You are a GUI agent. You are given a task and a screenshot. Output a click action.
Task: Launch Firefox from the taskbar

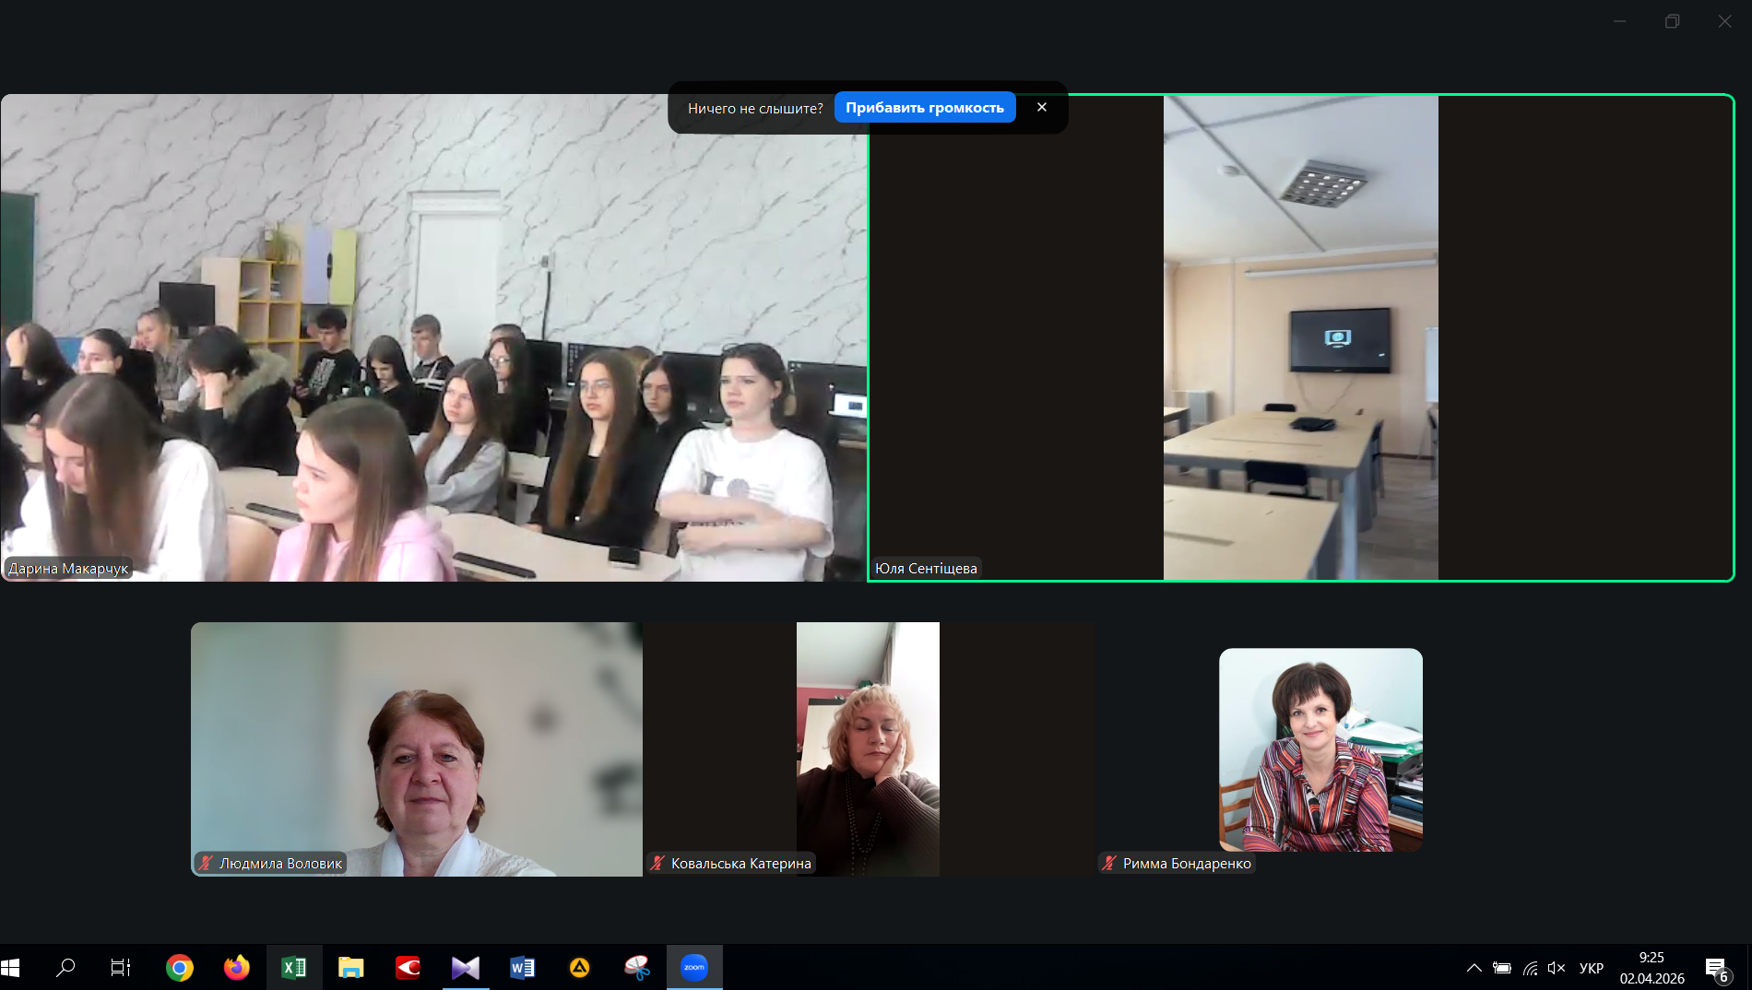[237, 967]
